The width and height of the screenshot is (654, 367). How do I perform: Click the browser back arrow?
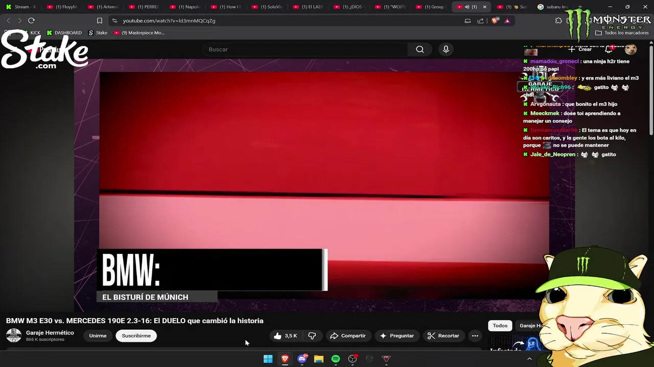coord(9,21)
